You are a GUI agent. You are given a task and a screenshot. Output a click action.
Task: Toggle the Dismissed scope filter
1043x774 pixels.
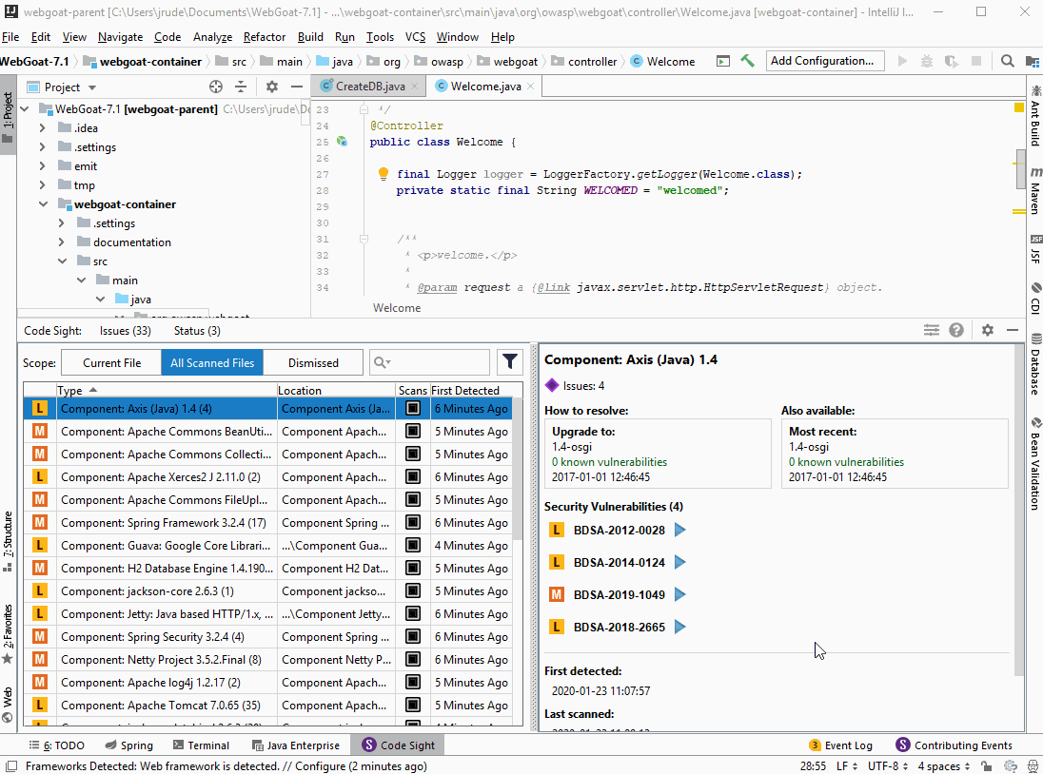point(312,362)
